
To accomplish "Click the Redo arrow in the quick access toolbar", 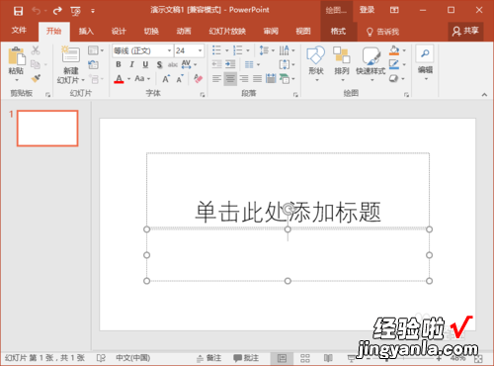I will coord(57,11).
